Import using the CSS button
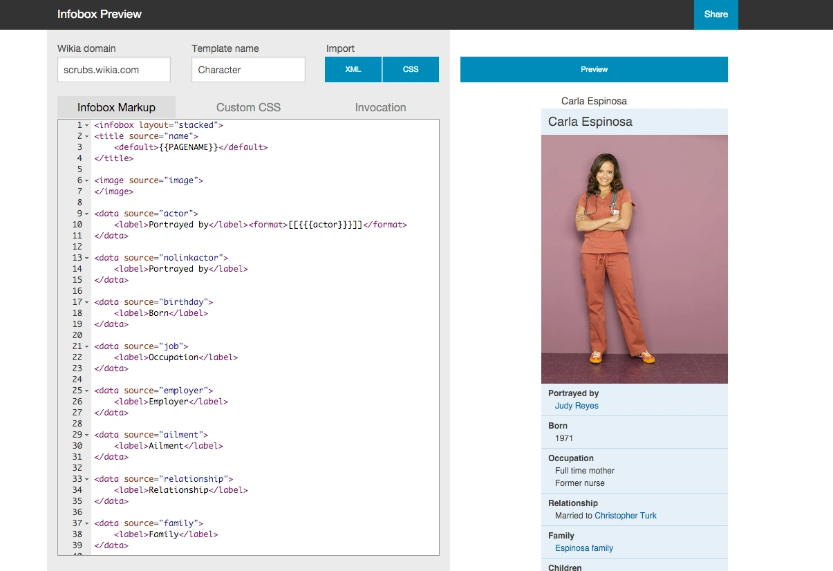The width and height of the screenshot is (833, 571). [x=411, y=70]
